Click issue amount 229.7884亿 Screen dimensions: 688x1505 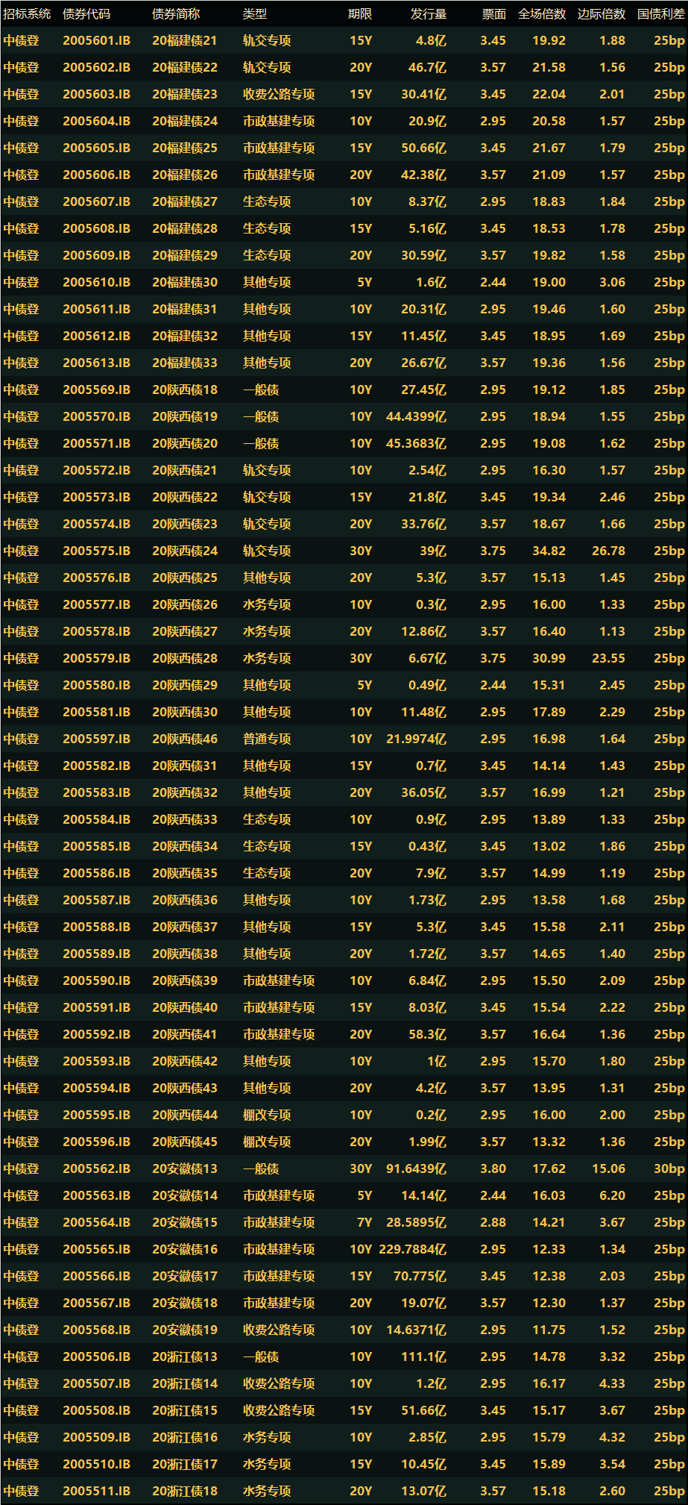tap(412, 1250)
